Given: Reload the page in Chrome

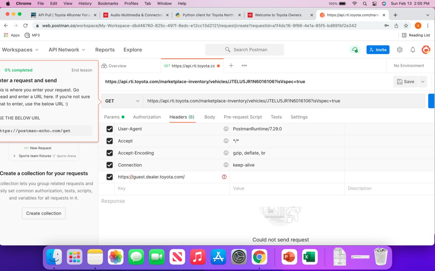Looking at the screenshot, I should pos(25,25).
